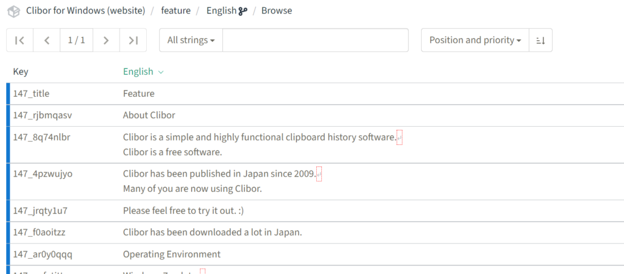Click the Key column header

coord(21,72)
